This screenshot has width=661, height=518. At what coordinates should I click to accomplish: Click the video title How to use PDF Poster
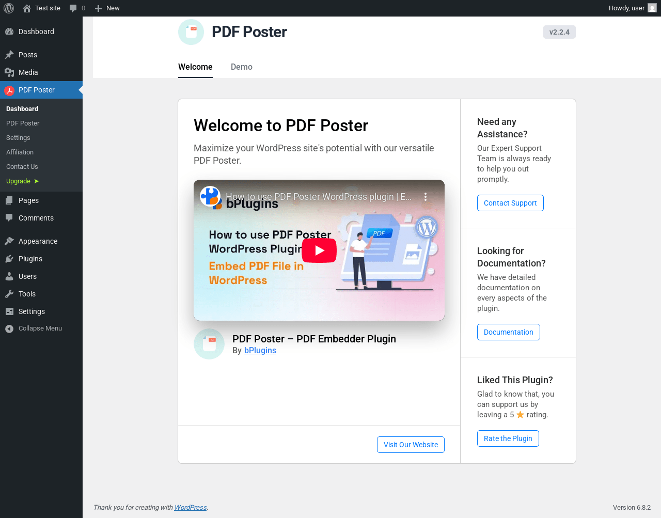tap(319, 197)
